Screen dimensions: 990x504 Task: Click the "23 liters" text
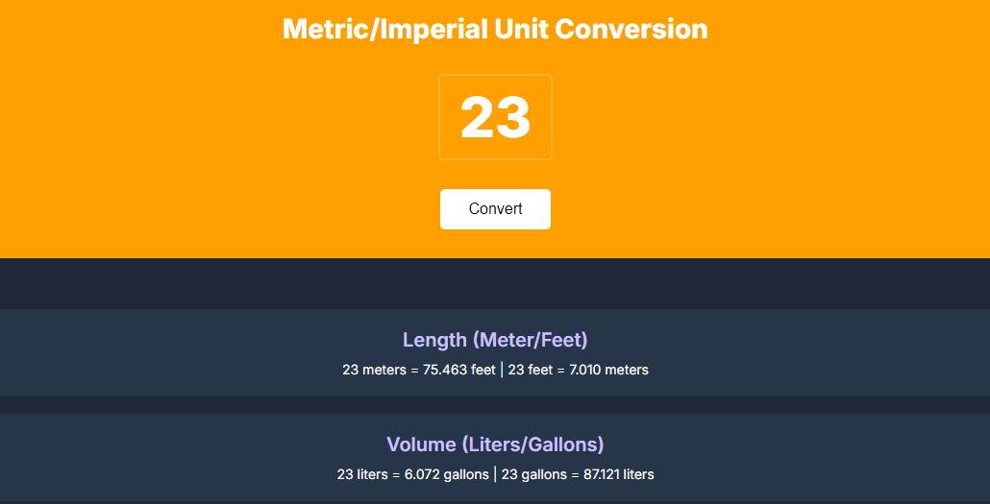point(362,474)
